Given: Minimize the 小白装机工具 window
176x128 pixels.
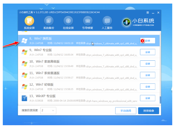Looking at the screenshot, I should coord(153,12).
